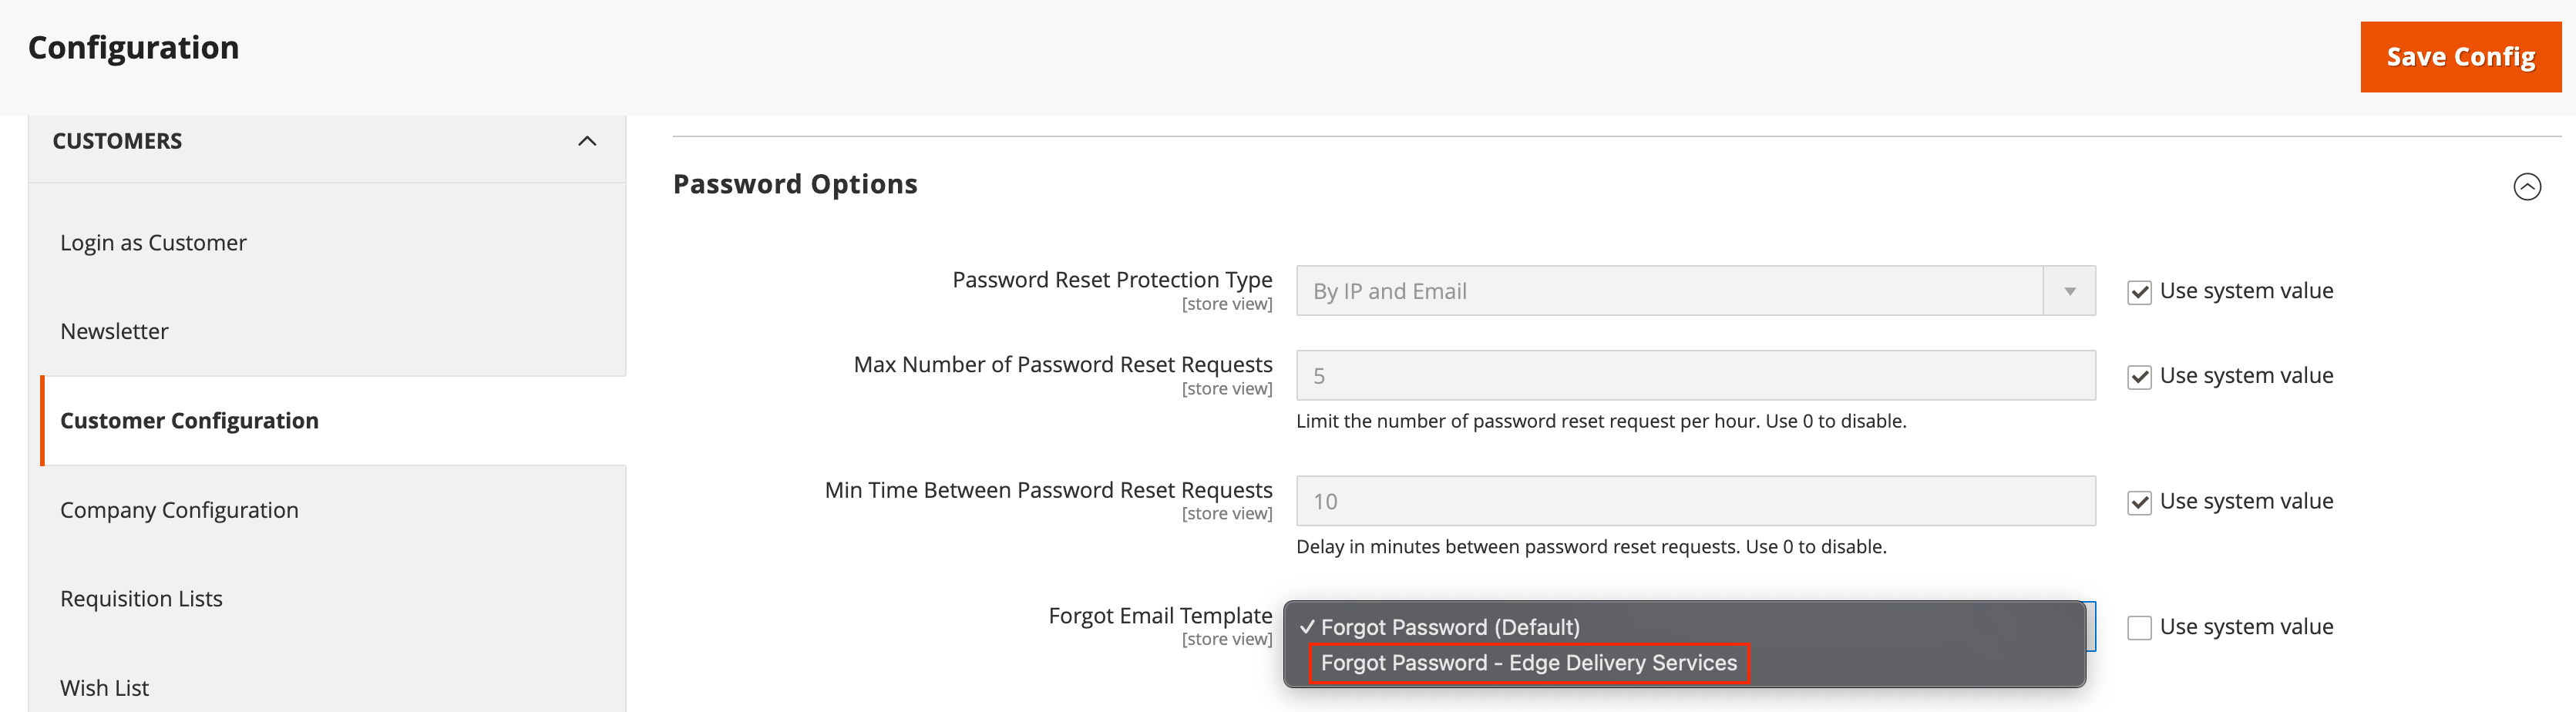Open the Wish List configuration
Image resolution: width=2576 pixels, height=712 pixels.
tap(104, 687)
